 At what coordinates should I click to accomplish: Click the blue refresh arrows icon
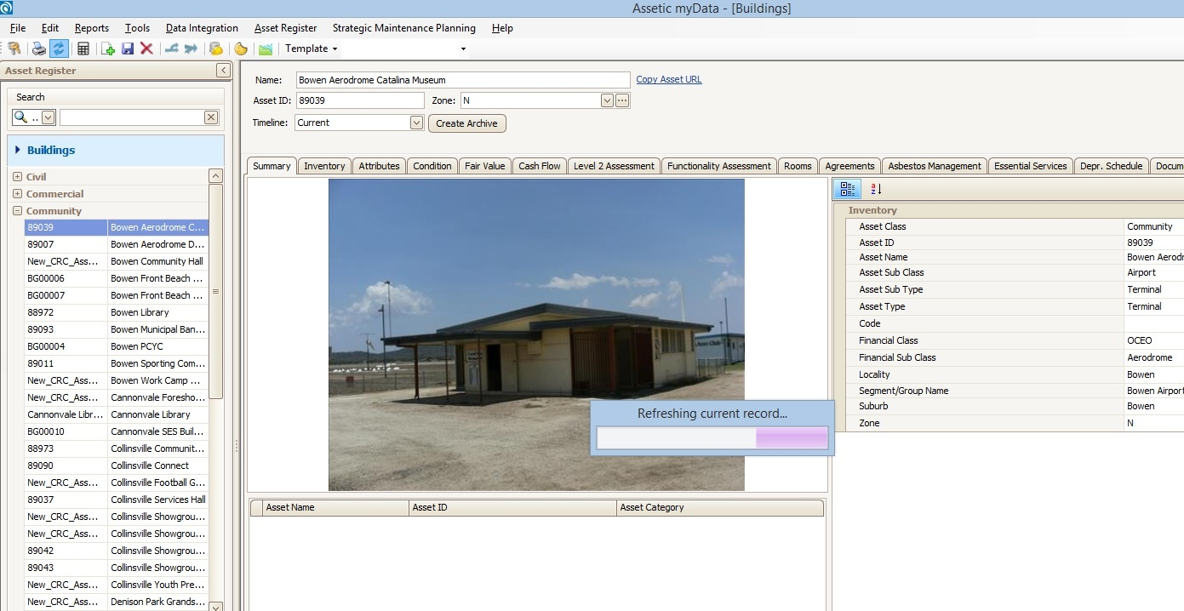click(59, 49)
